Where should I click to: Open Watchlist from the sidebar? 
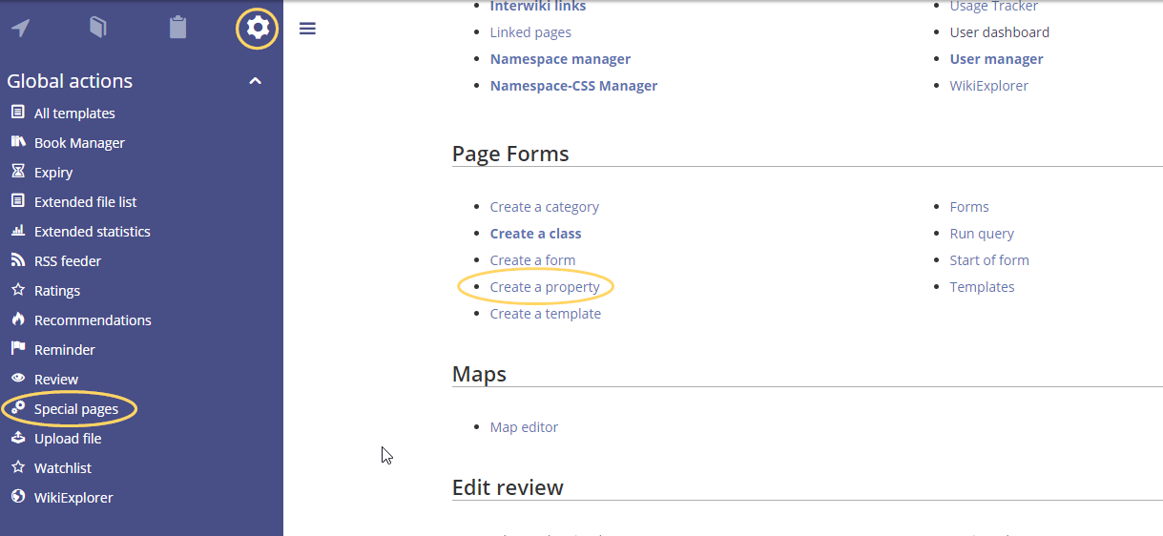(x=63, y=468)
